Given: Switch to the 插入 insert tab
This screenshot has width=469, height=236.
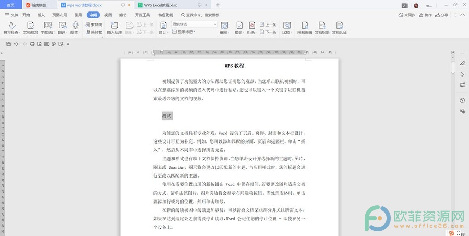Looking at the screenshot, I should click(41, 15).
